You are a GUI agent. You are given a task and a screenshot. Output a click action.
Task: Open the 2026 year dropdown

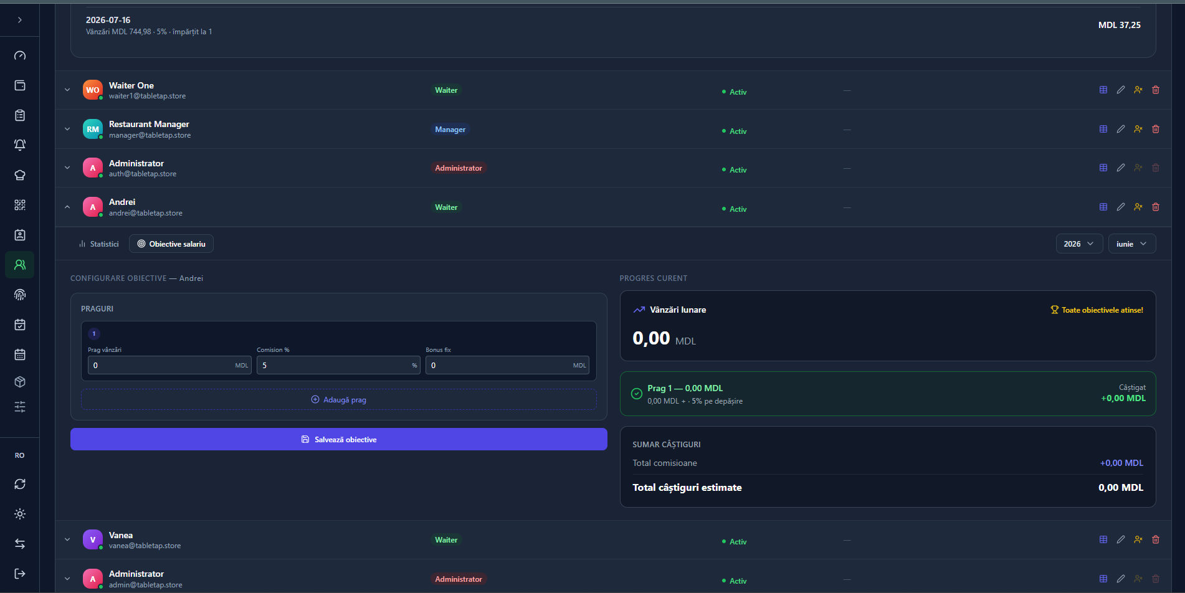[1079, 244]
